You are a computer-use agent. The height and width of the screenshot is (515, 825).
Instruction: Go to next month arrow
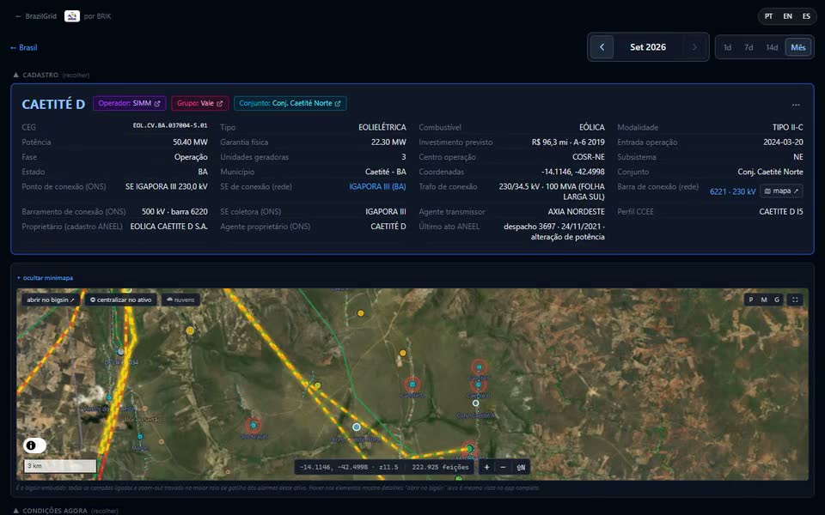click(x=694, y=47)
